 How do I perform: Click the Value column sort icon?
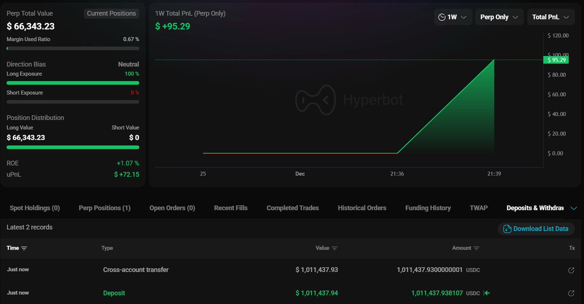334,248
